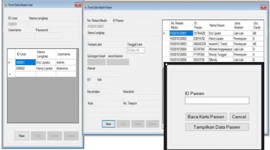Screen dimensions: 270x150
Task: Click Cancel button in Master Pasien form
Action: 153,124
